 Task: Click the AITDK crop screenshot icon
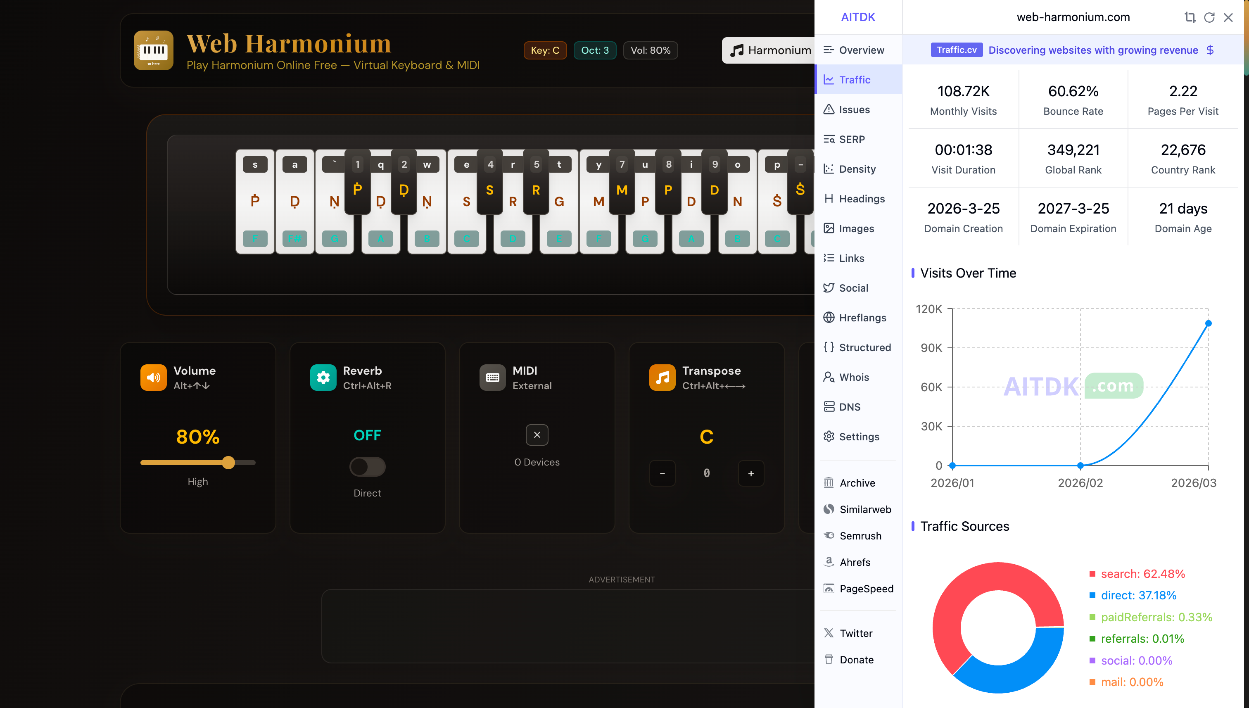[x=1190, y=17]
